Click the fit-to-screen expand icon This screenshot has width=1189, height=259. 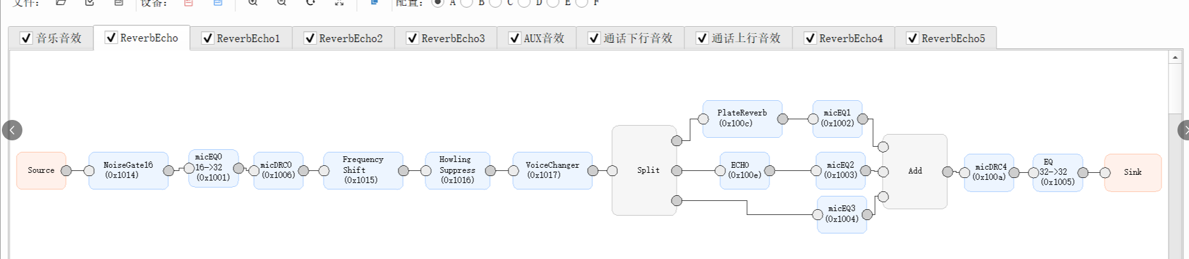(x=340, y=3)
